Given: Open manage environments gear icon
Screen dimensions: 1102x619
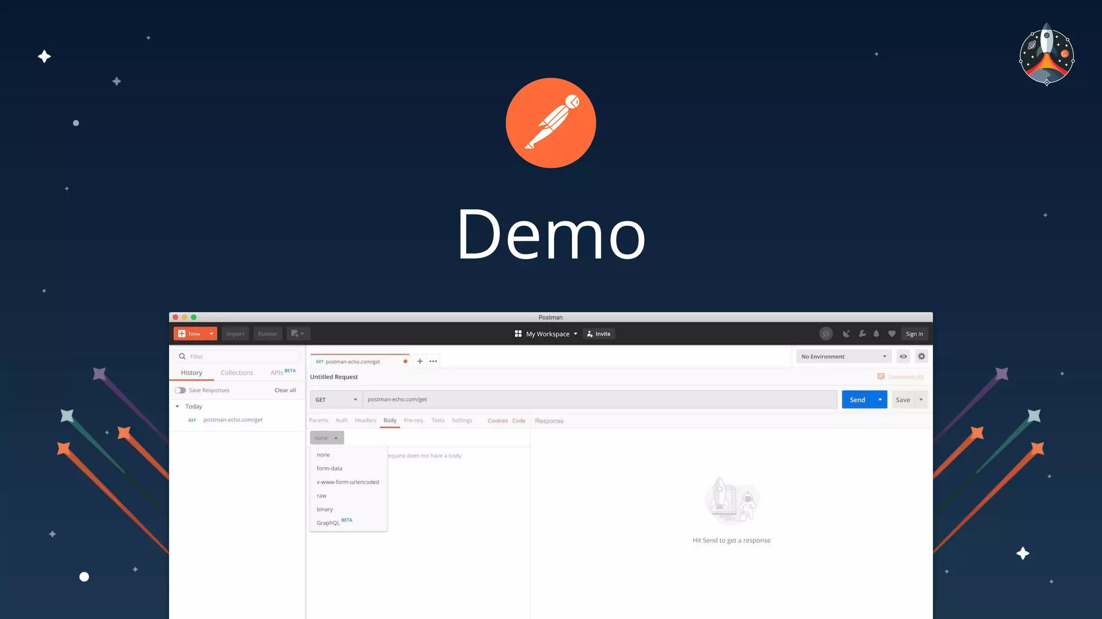Looking at the screenshot, I should 921,356.
